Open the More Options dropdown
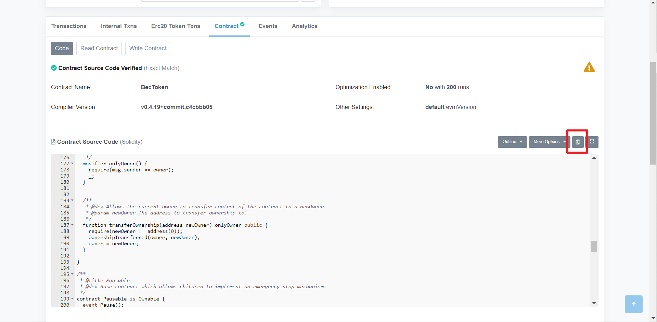 pos(549,142)
